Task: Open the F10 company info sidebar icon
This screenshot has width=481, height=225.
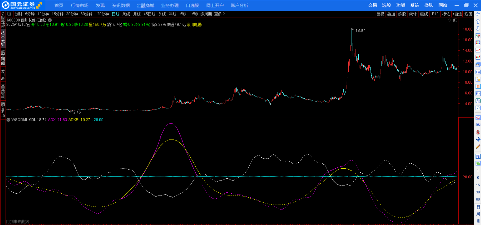Action: click(478, 72)
